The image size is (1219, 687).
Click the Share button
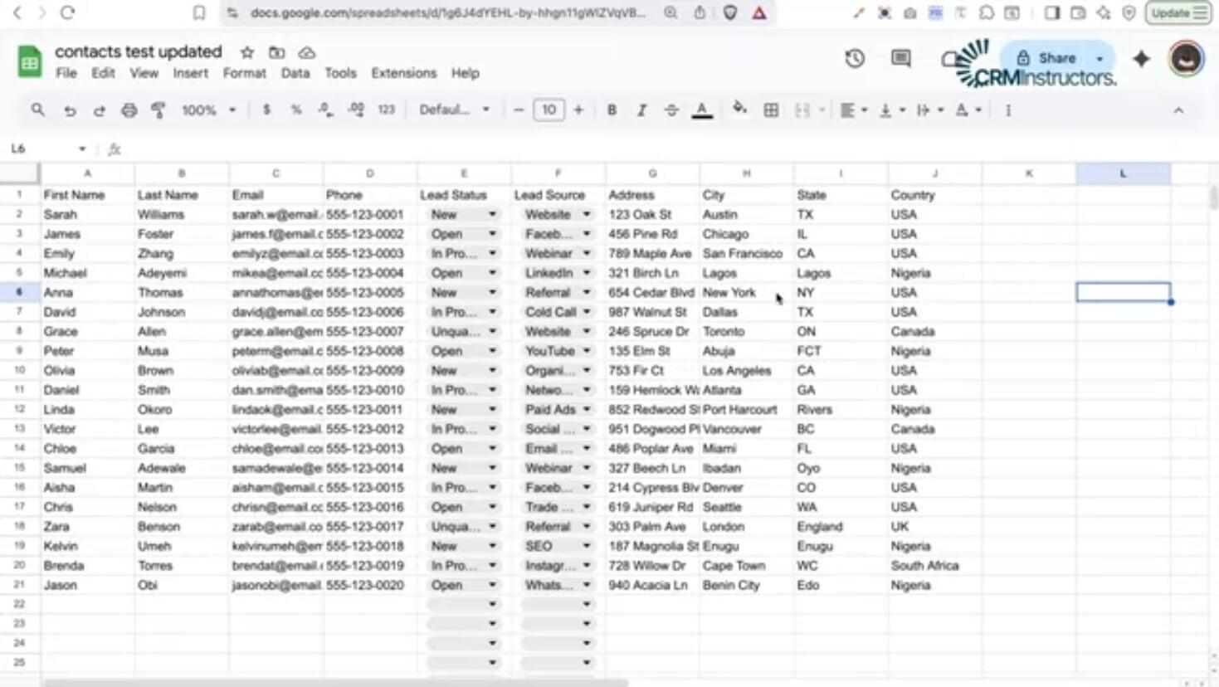point(1047,58)
